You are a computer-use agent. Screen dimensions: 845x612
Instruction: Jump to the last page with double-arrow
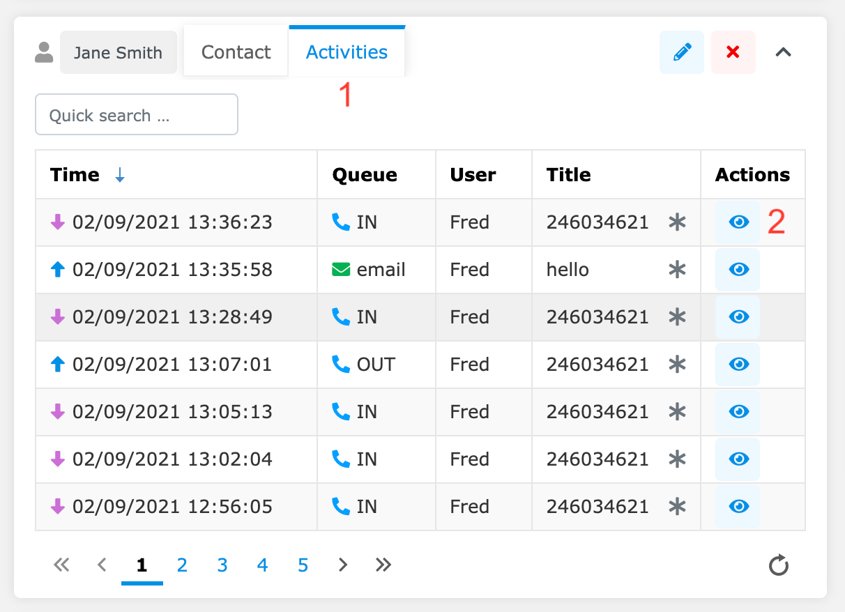tap(382, 565)
